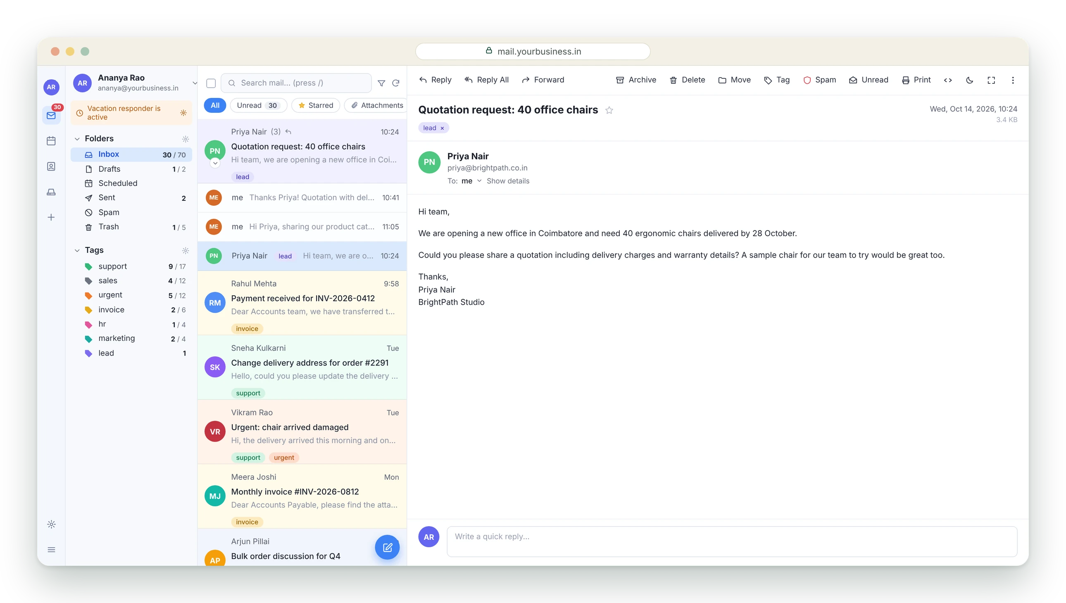Open settings gear at bottom of rail
Screen dimensions: 1066x603
pos(51,524)
